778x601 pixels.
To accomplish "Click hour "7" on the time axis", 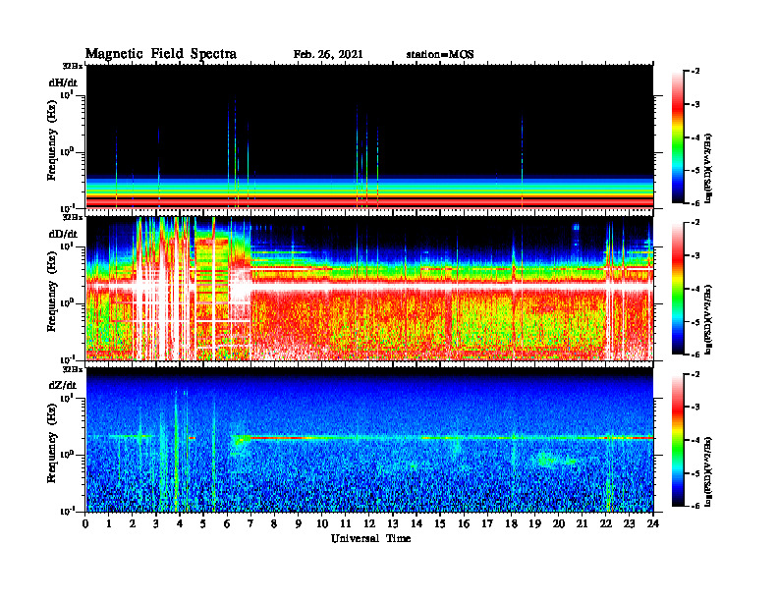I will [x=250, y=524].
